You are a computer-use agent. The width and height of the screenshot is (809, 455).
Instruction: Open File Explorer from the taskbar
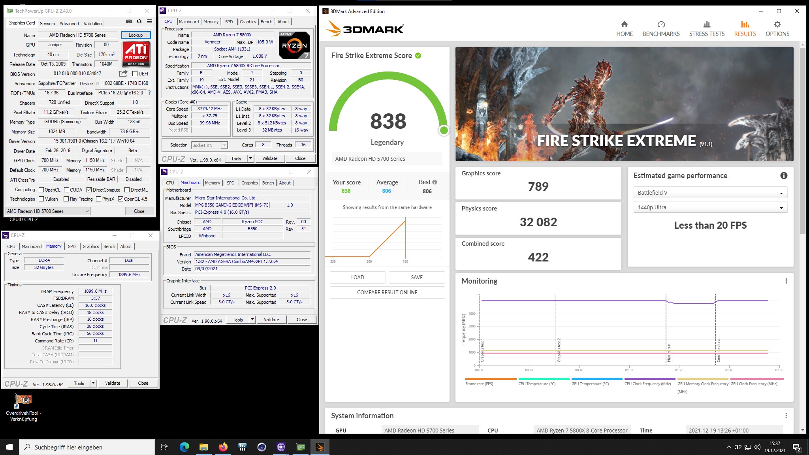tap(203, 447)
